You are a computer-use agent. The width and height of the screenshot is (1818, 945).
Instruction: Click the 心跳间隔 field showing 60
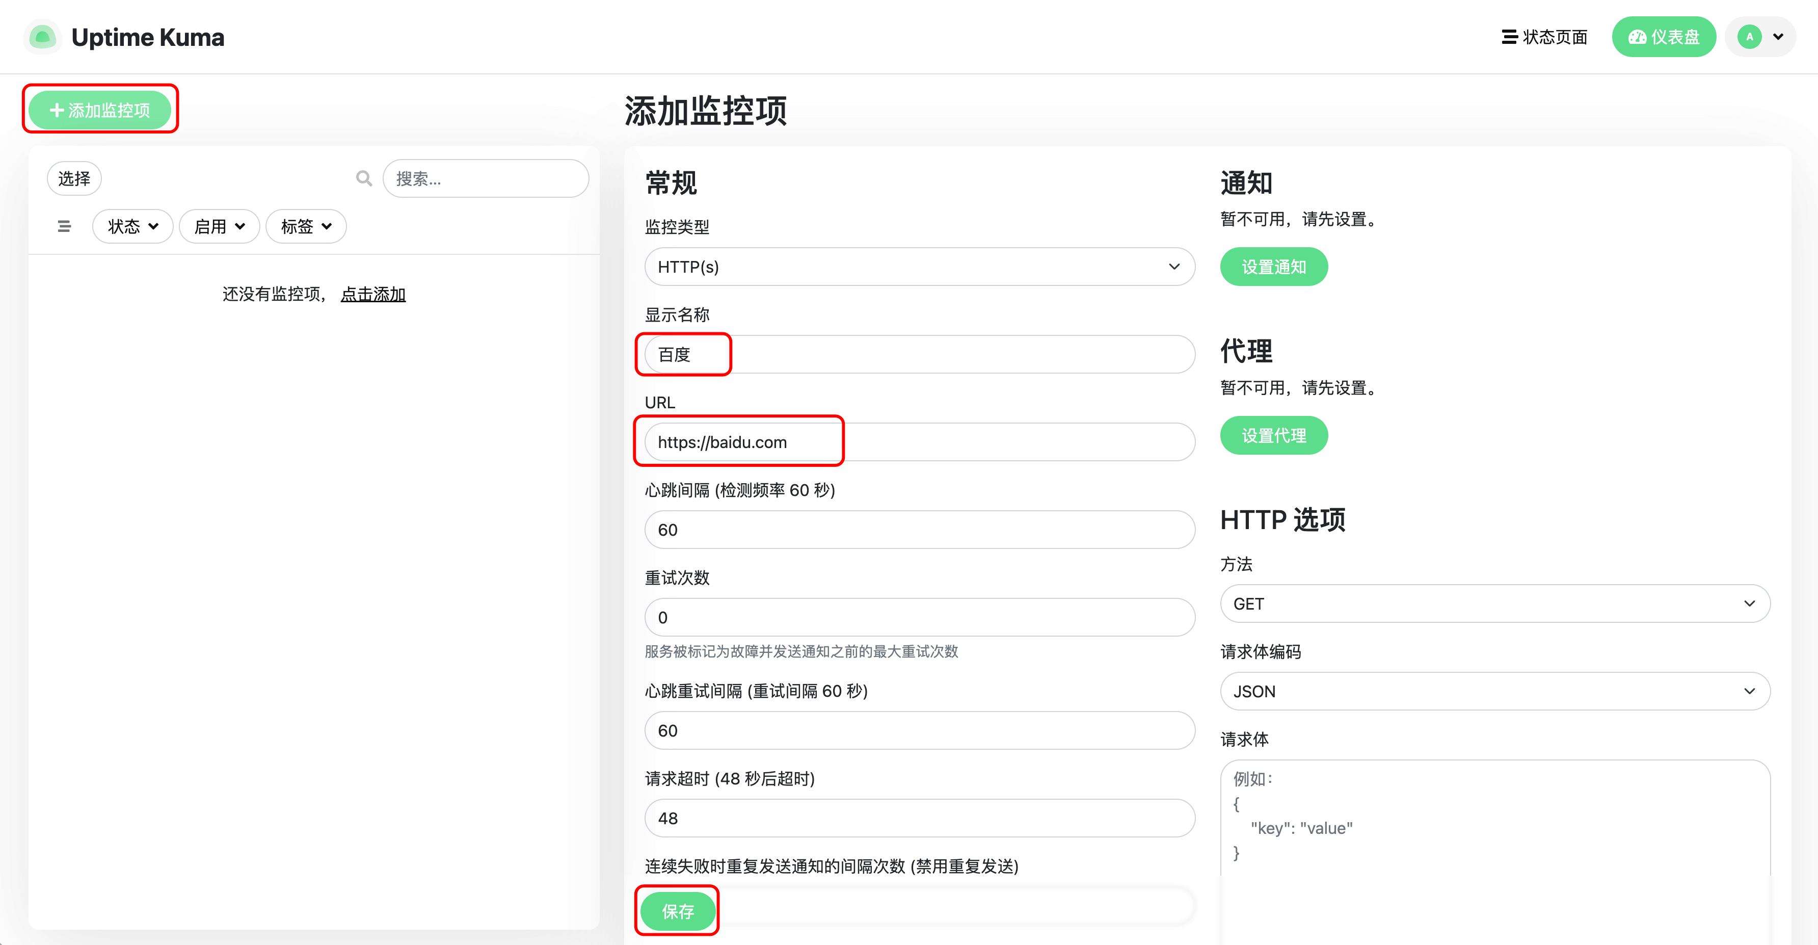[920, 530]
